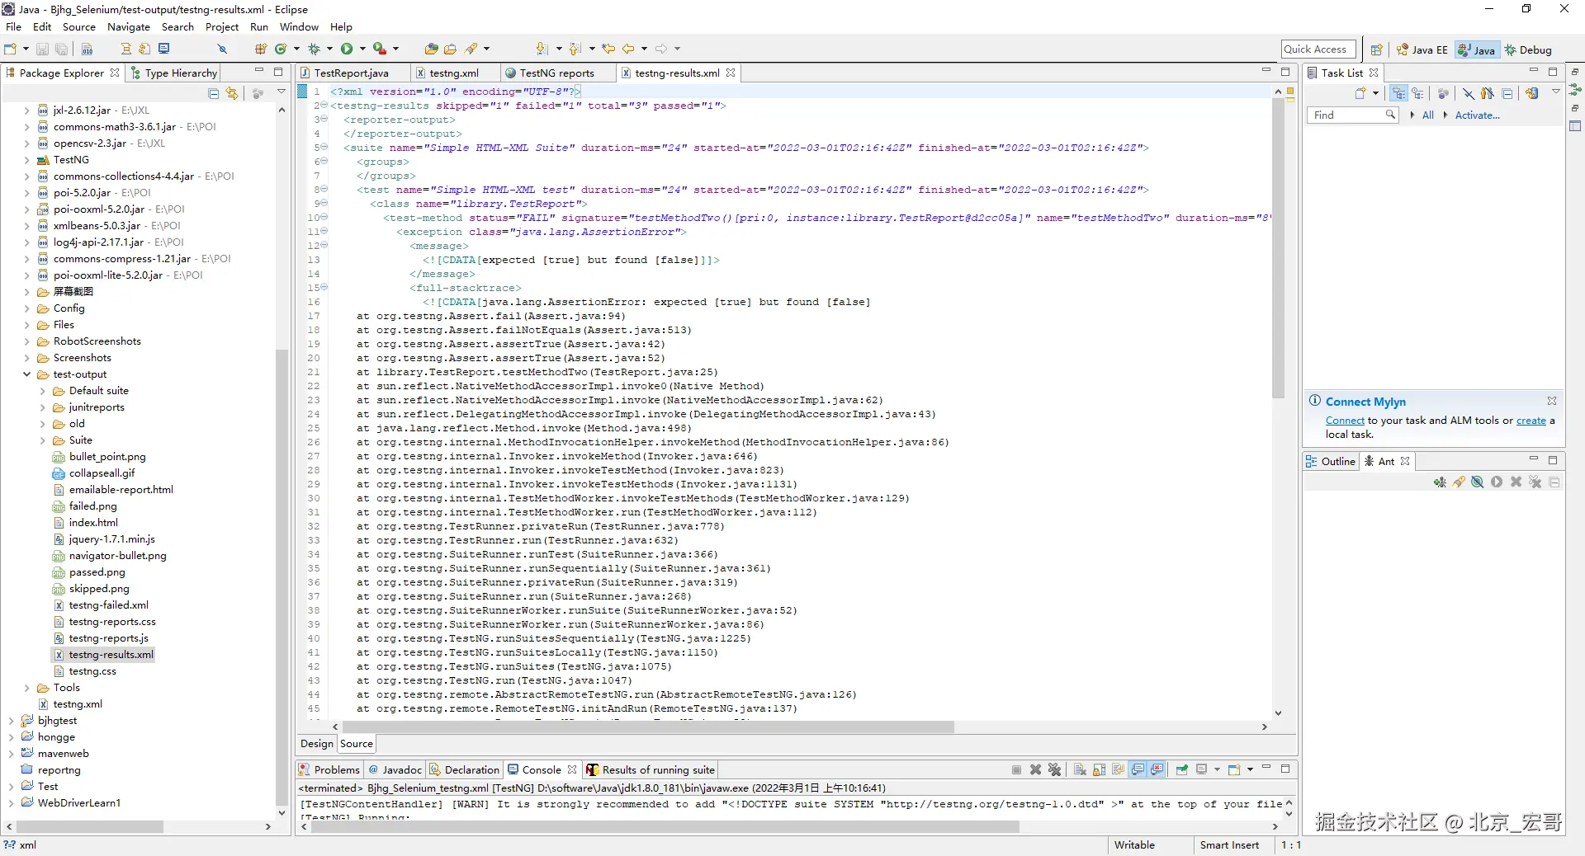Open the Problems tab
This screenshot has height=856, width=1585.
point(329,770)
